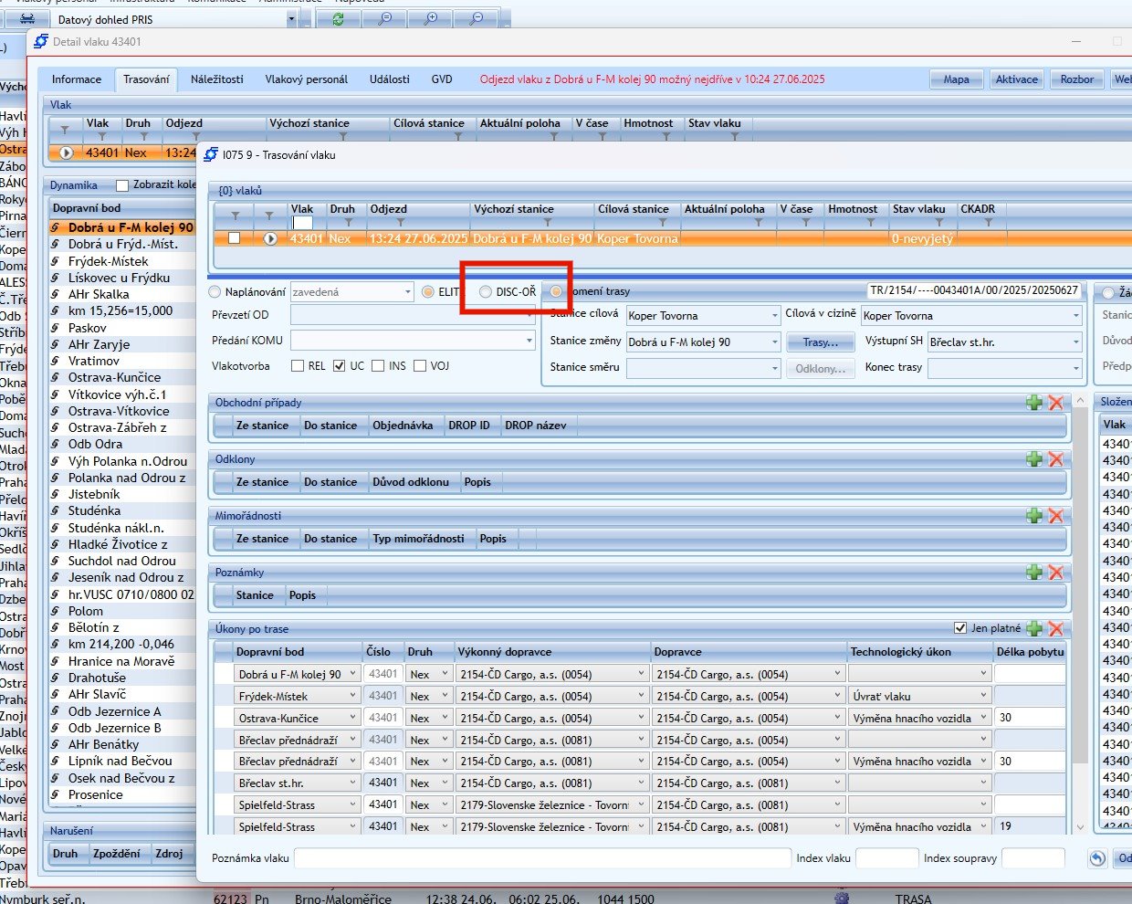Image resolution: width=1132 pixels, height=904 pixels.
Task: Add a new Mimořádnosti entry with green plus
Action: [1034, 516]
